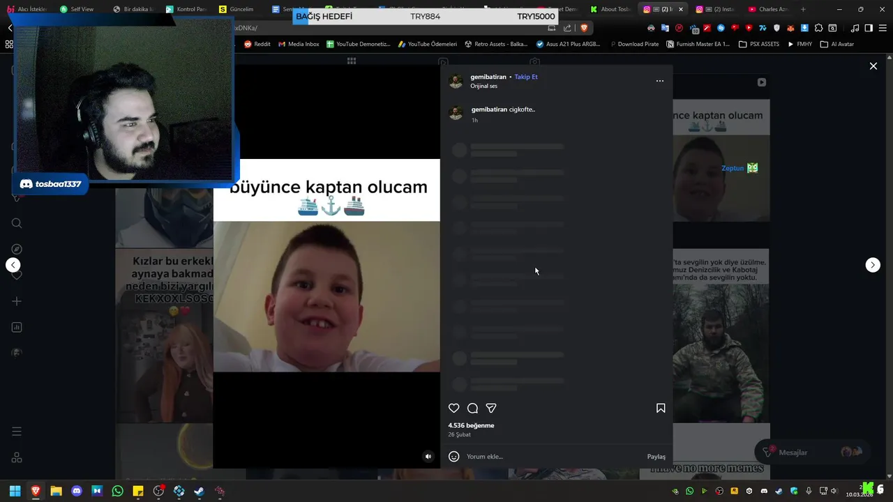
Task: Open Instagram search magnifier in sidebar
Action: coord(17,223)
